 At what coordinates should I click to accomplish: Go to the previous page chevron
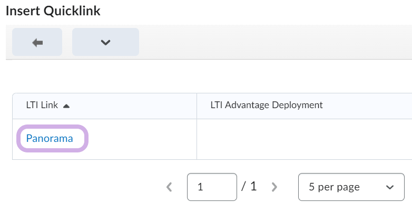coord(169,187)
